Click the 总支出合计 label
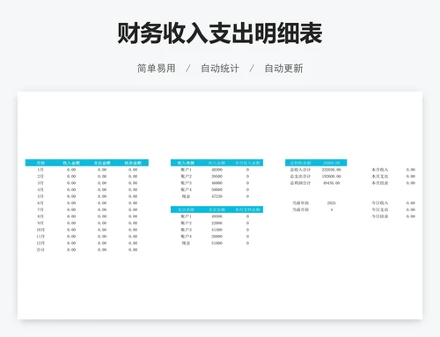 [x=300, y=176]
